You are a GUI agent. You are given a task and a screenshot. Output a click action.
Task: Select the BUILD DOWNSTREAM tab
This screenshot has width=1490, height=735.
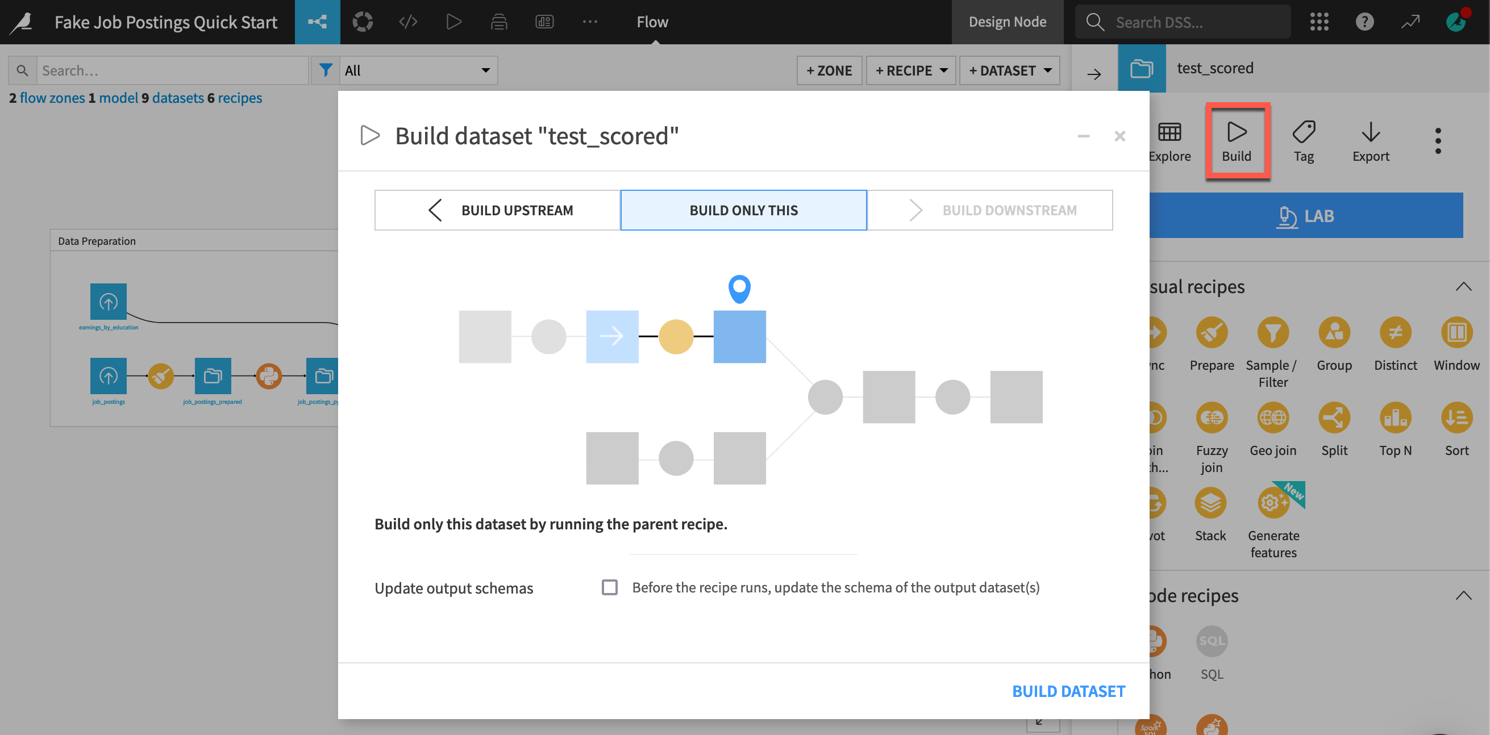[990, 211]
